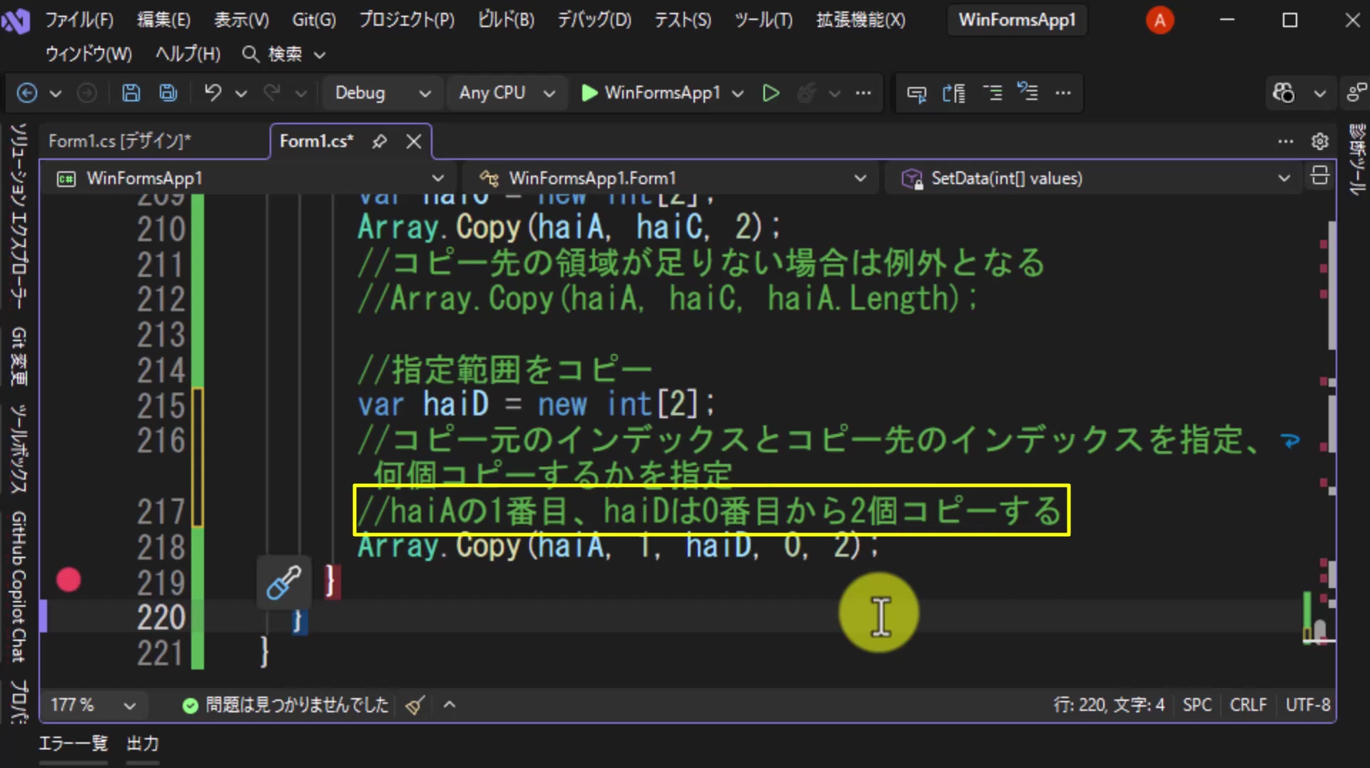Image resolution: width=1370 pixels, height=768 pixels.
Task: Close the Form1.cs editor tab
Action: pos(414,141)
